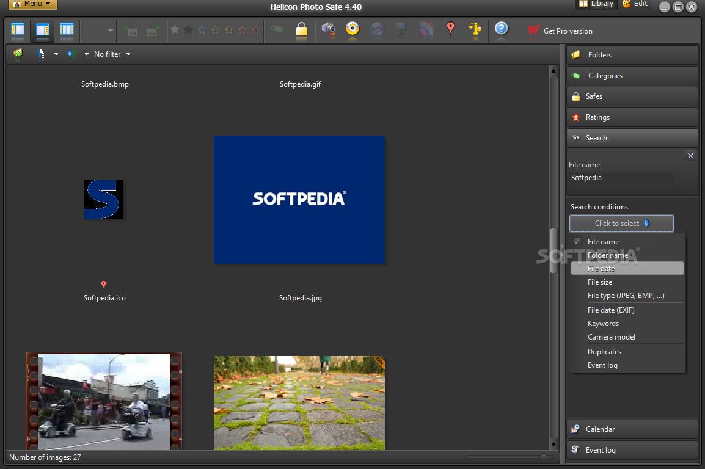Open the Click to select conditions dropdown
The height and width of the screenshot is (469, 705).
pos(621,224)
